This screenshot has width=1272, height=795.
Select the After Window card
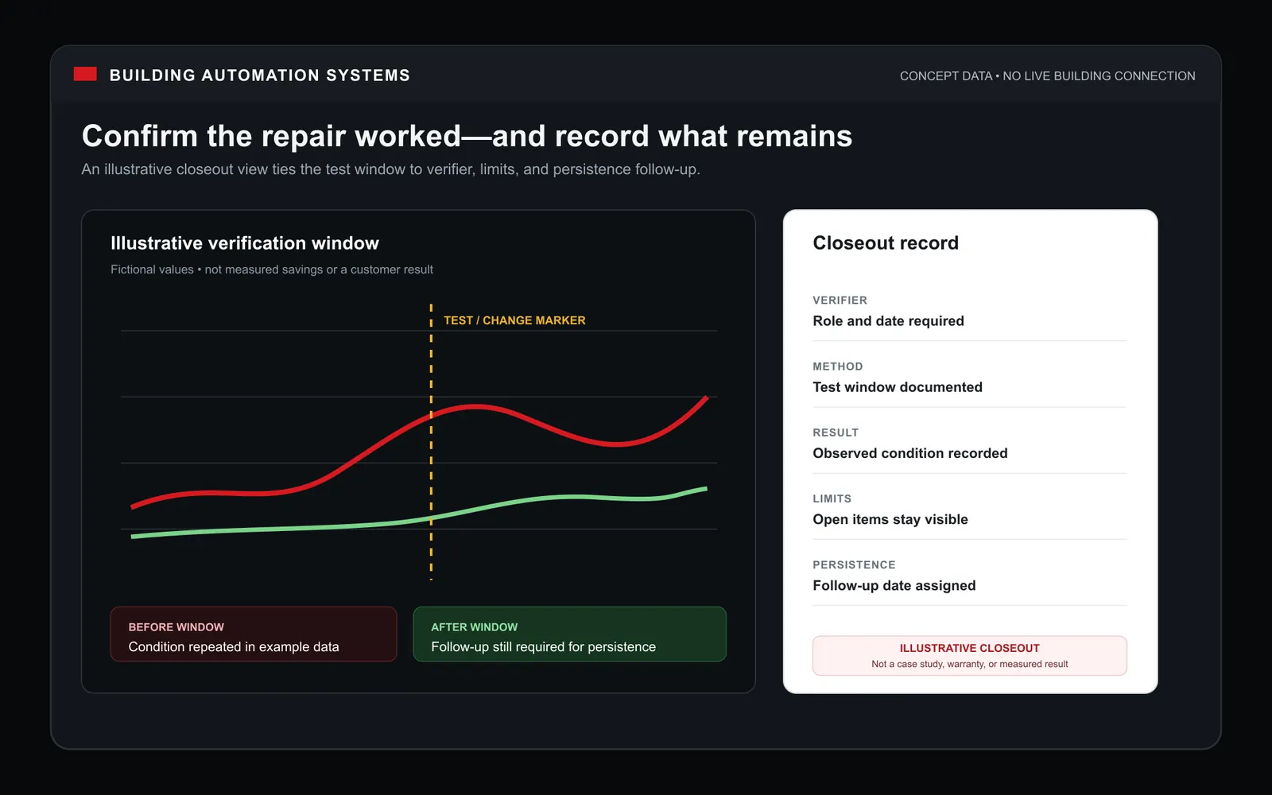(570, 634)
